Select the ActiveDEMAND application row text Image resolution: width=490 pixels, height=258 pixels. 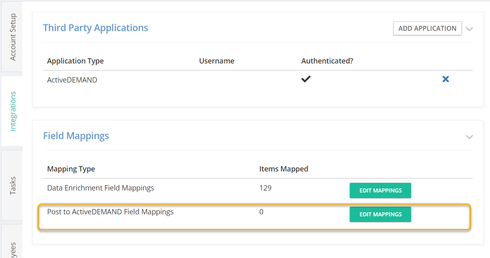72,80
